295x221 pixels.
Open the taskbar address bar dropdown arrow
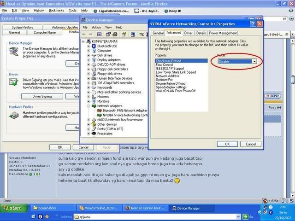point(238,217)
